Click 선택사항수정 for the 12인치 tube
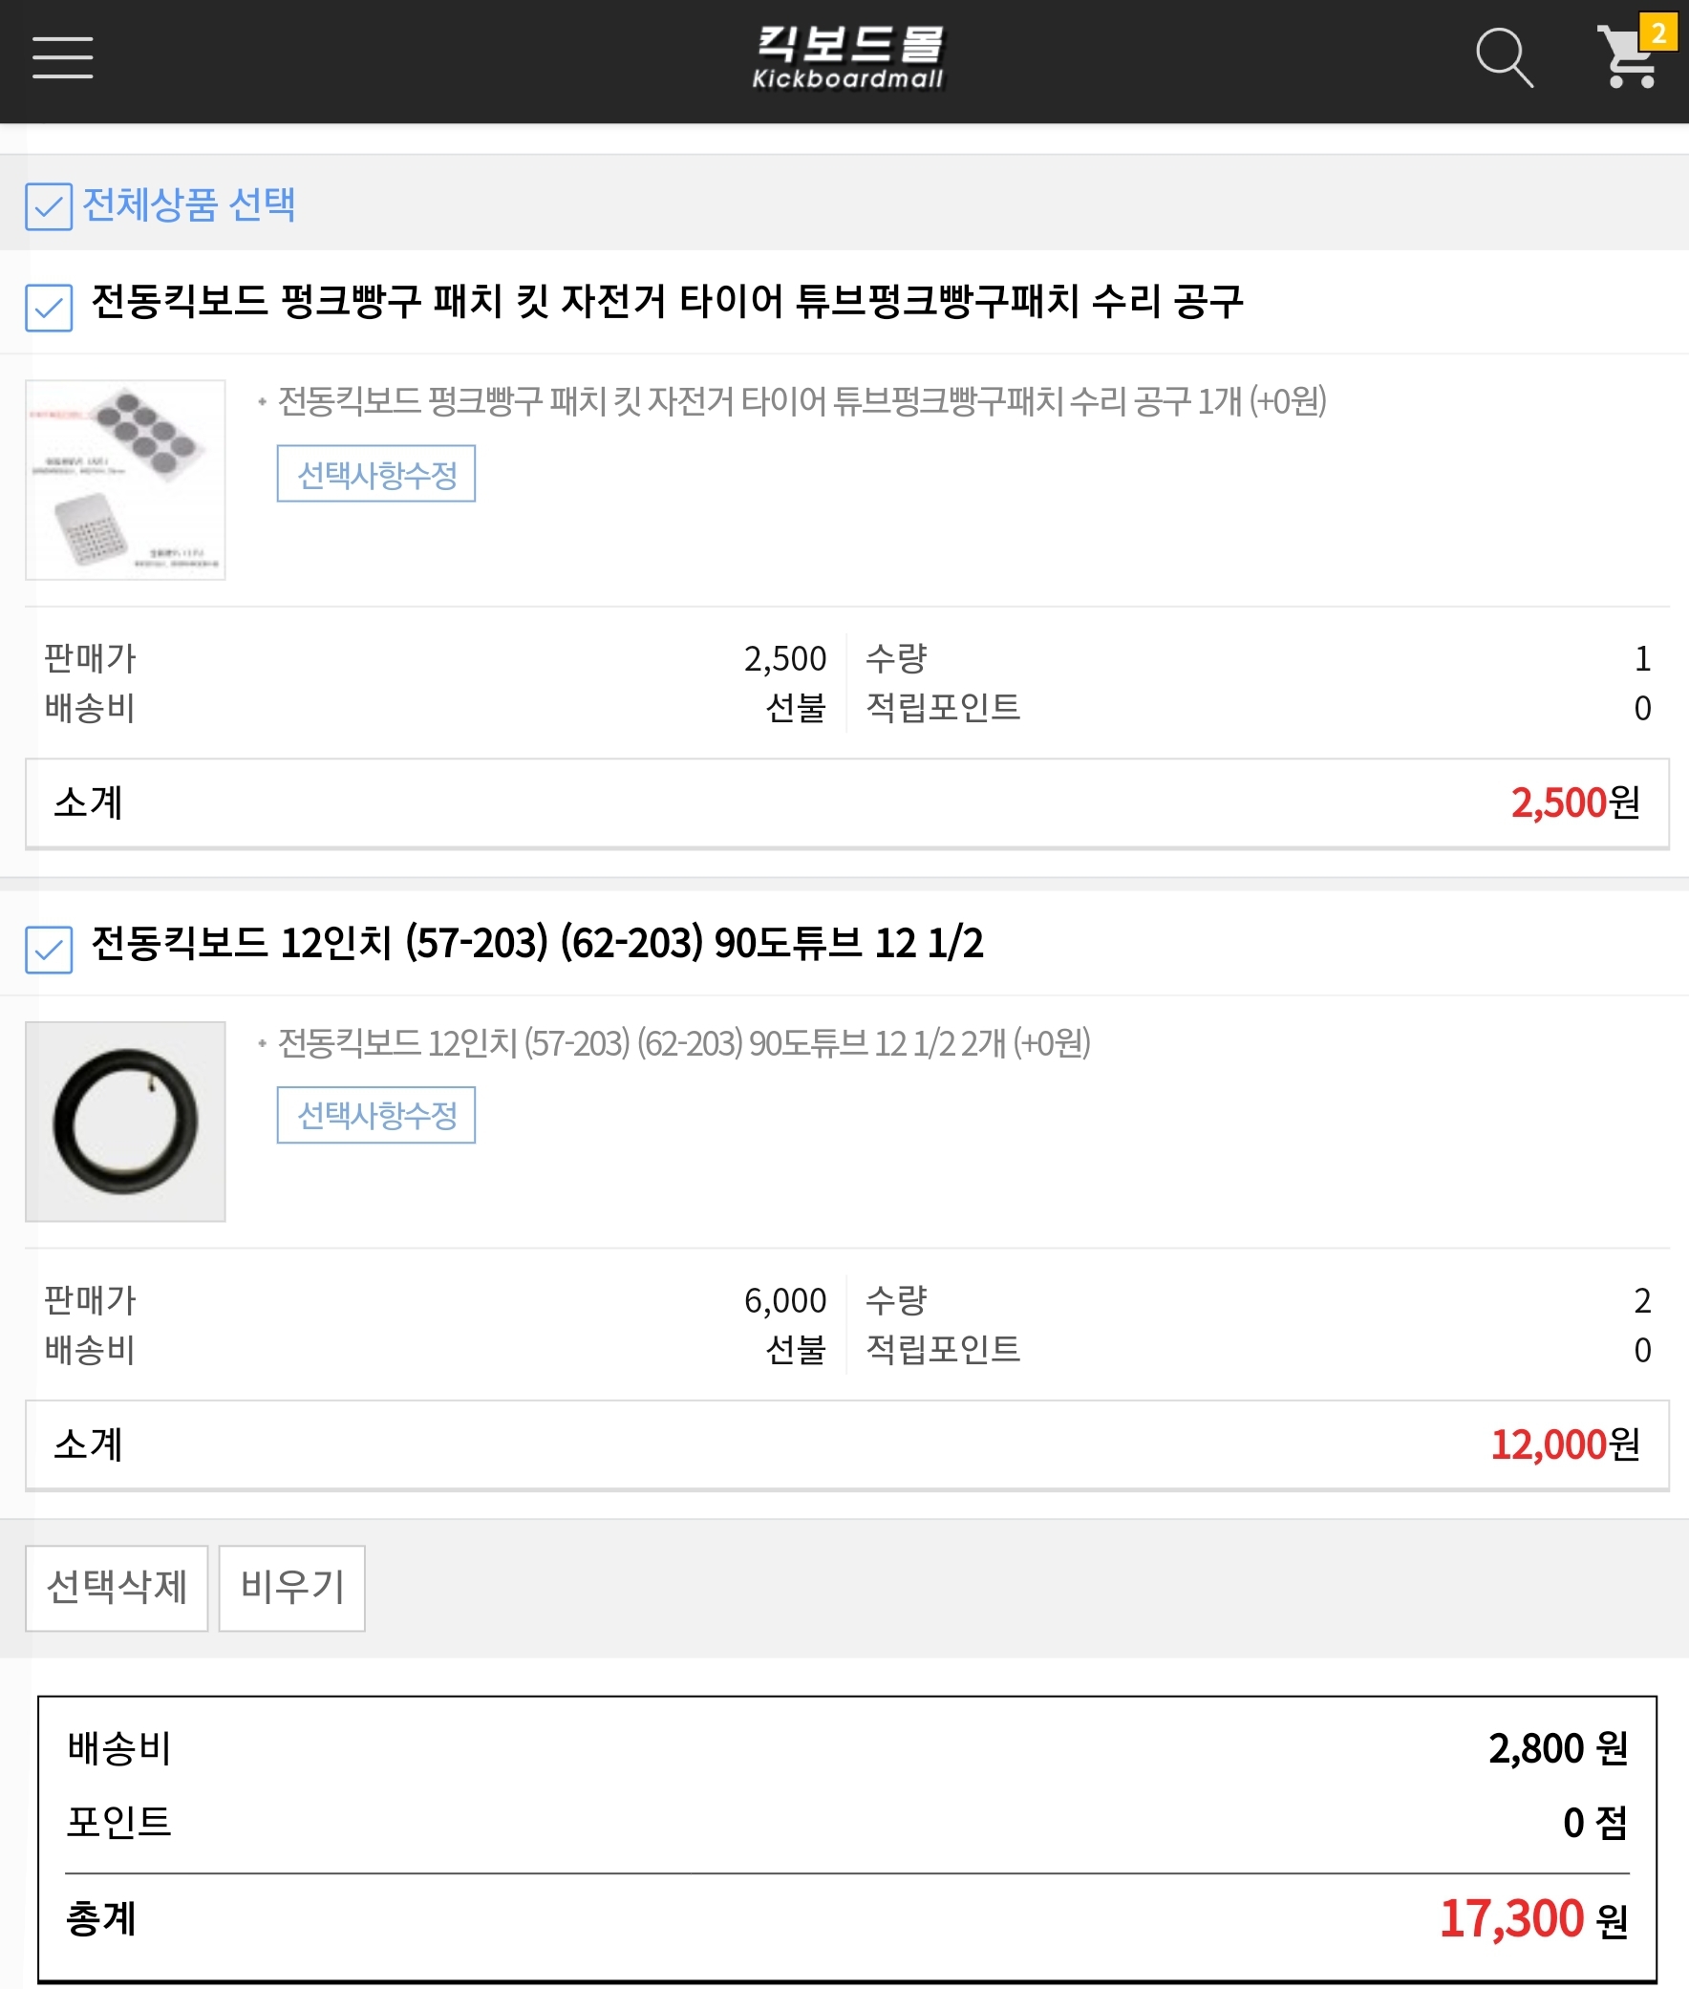This screenshot has height=1989, width=1689. coord(376,1115)
